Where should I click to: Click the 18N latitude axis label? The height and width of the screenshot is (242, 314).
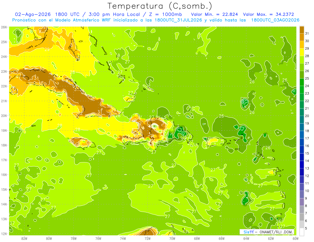point(4,145)
